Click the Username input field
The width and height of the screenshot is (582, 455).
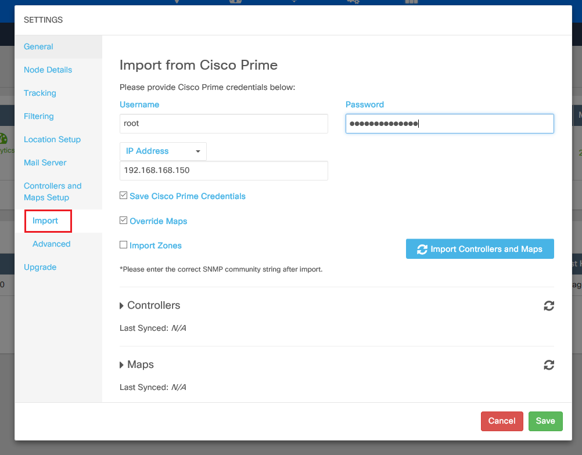click(224, 123)
